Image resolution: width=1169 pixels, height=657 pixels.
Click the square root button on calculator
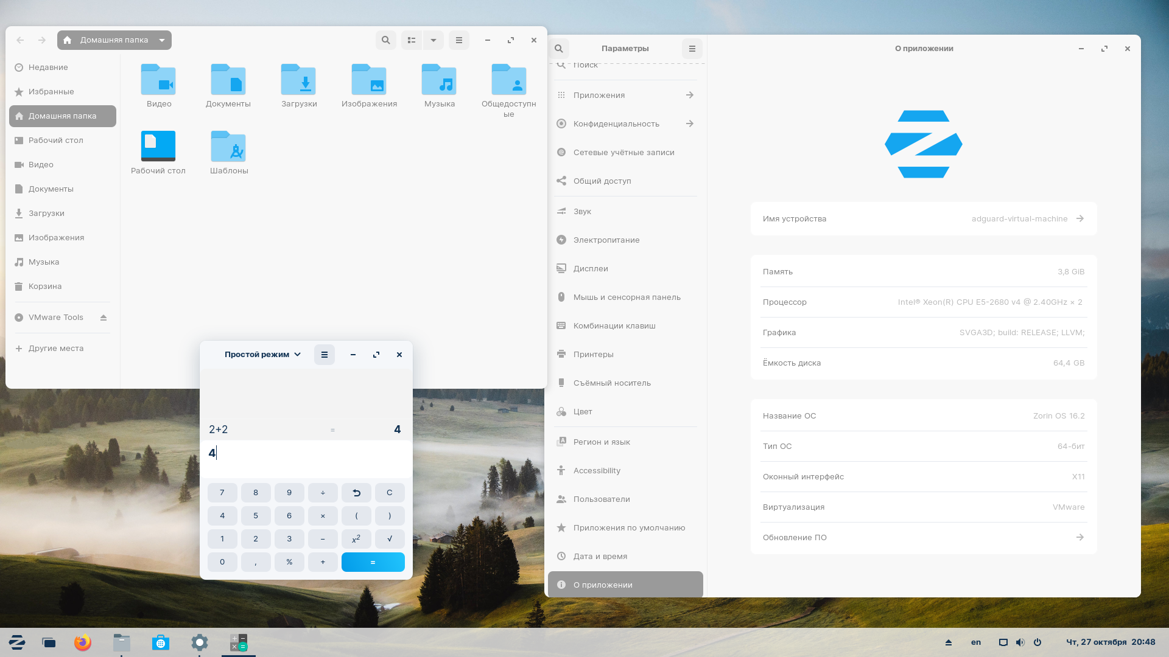(x=390, y=538)
